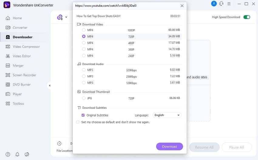The height and width of the screenshot is (160, 258).
Task: Open the Converter section in sidebar
Action: point(20,28)
